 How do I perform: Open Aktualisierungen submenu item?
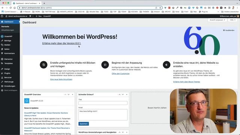7,30
